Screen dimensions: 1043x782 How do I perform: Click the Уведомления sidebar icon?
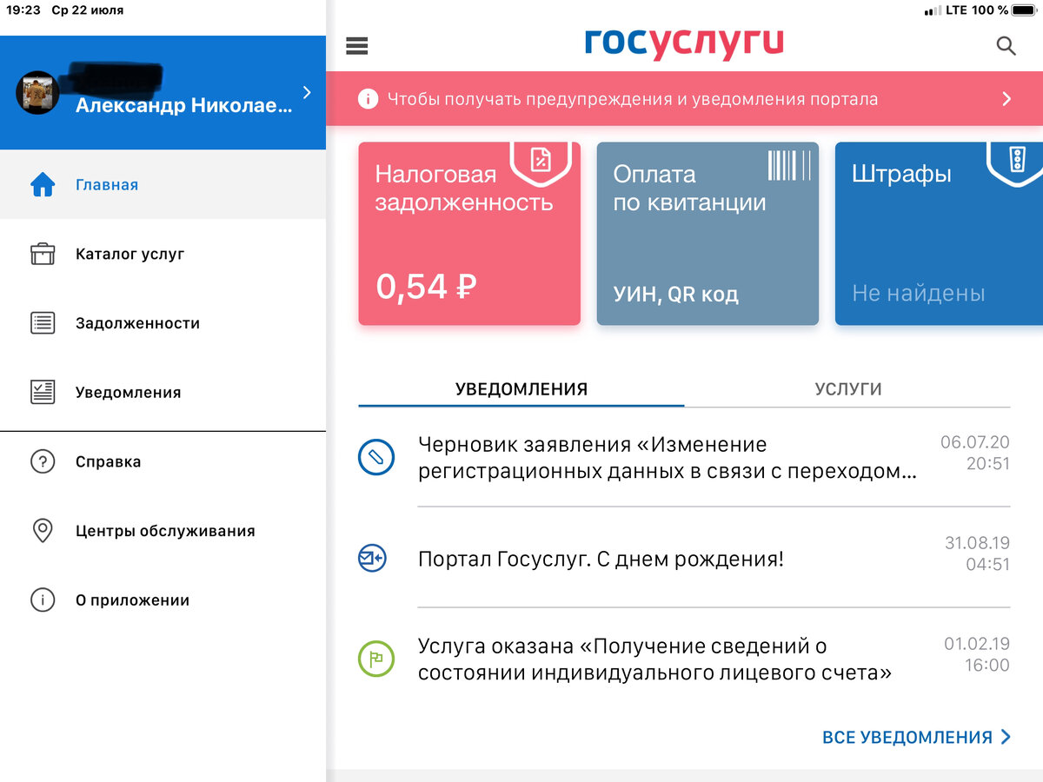point(43,392)
